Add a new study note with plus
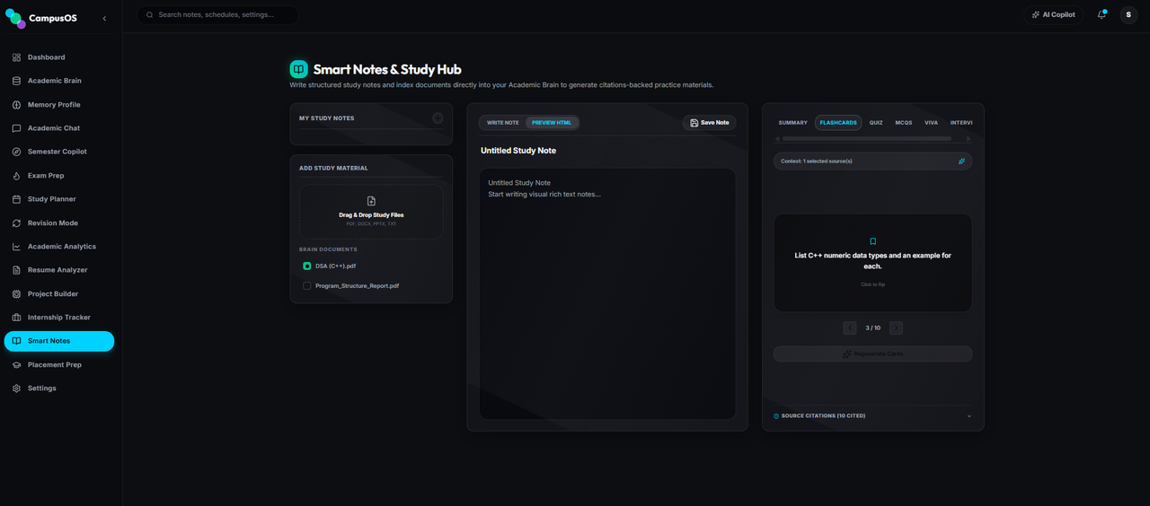Image resolution: width=1150 pixels, height=506 pixels. coord(438,118)
